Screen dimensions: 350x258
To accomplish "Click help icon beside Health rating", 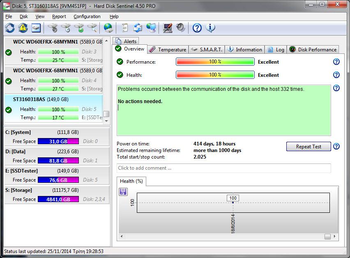I will (336, 75).
